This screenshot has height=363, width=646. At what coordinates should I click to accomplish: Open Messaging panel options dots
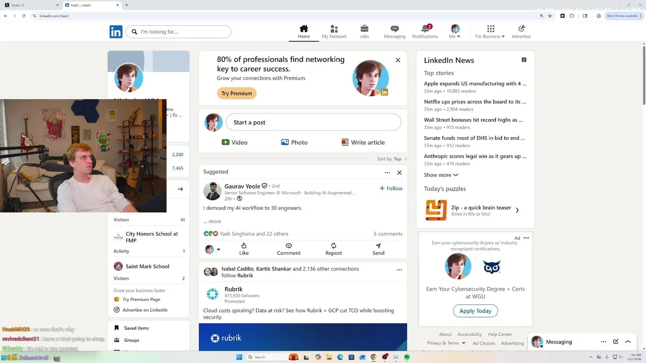604,342
